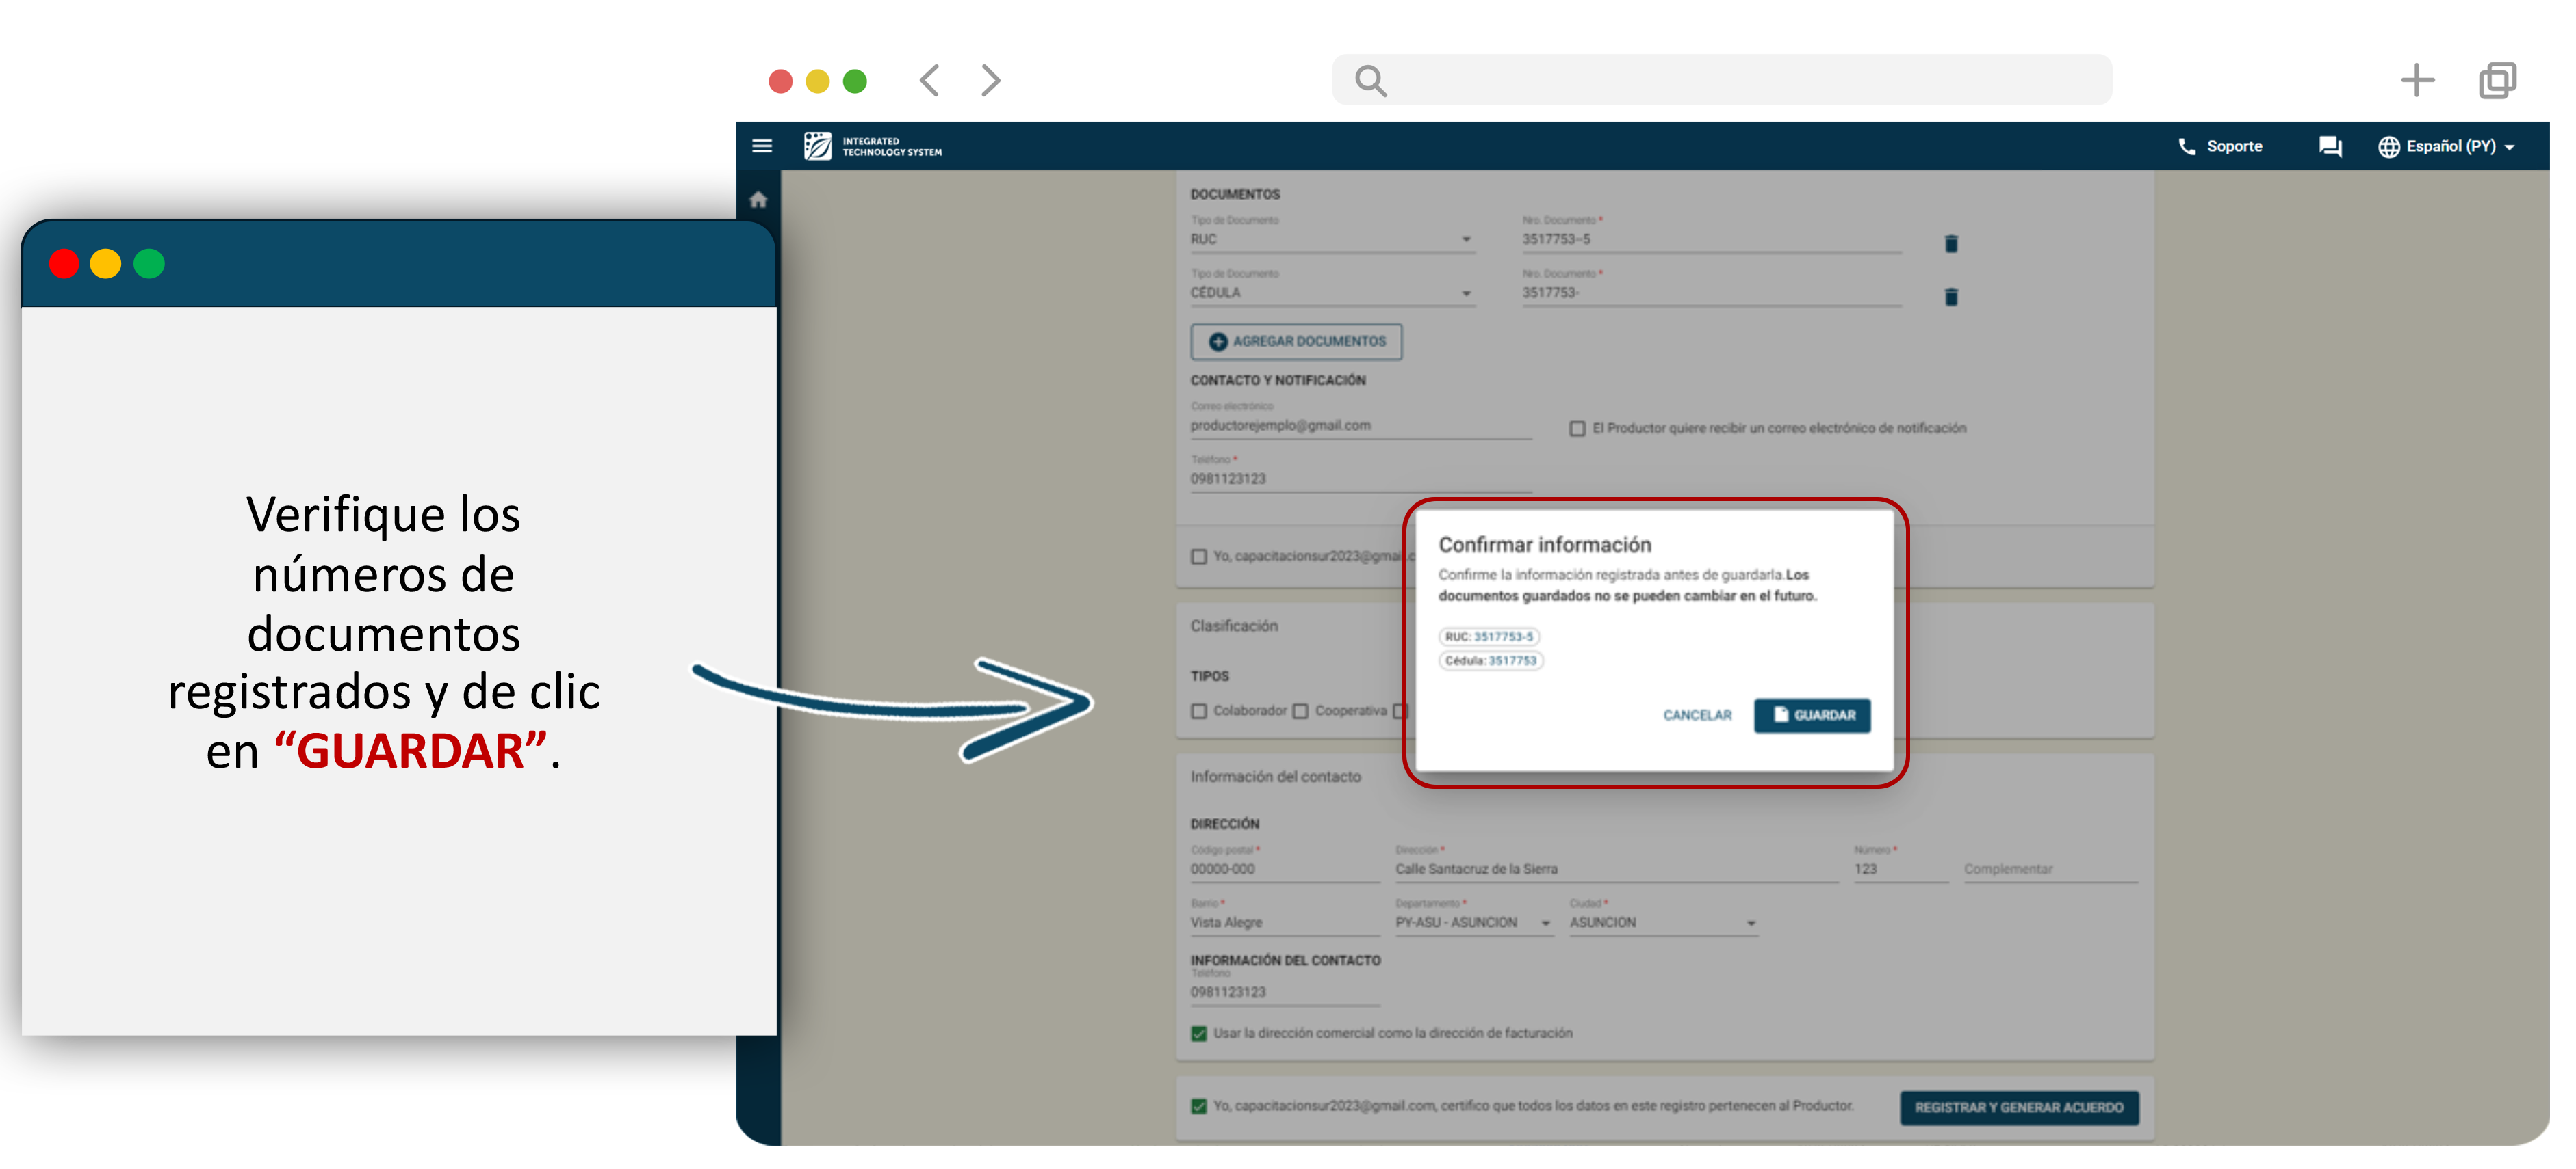This screenshot has width=2576, height=1169.
Task: Open the hamburger menu
Action: pos(762,146)
